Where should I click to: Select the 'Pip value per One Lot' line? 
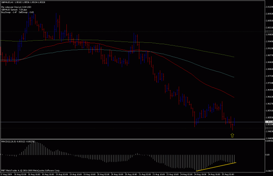click(16, 7)
